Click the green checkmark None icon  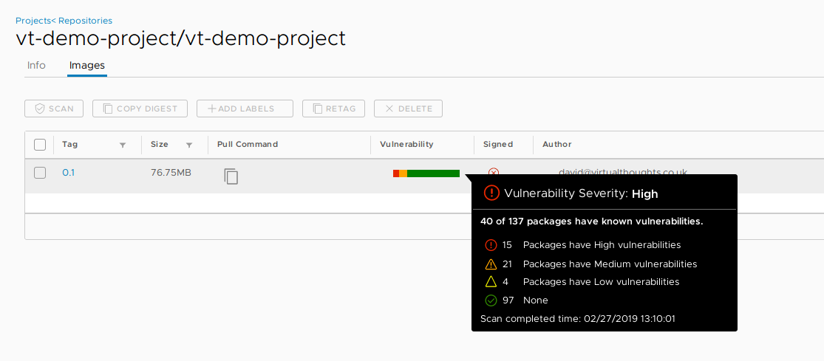(x=491, y=300)
